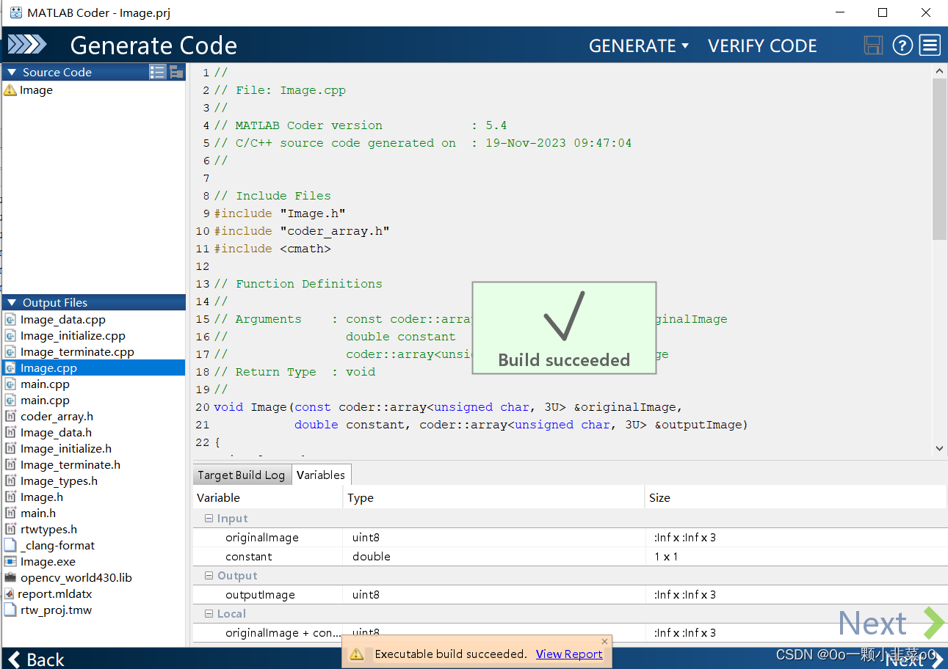Viewport: 948px width, 669px height.
Task: Click the Type column header
Action: [x=493, y=497]
